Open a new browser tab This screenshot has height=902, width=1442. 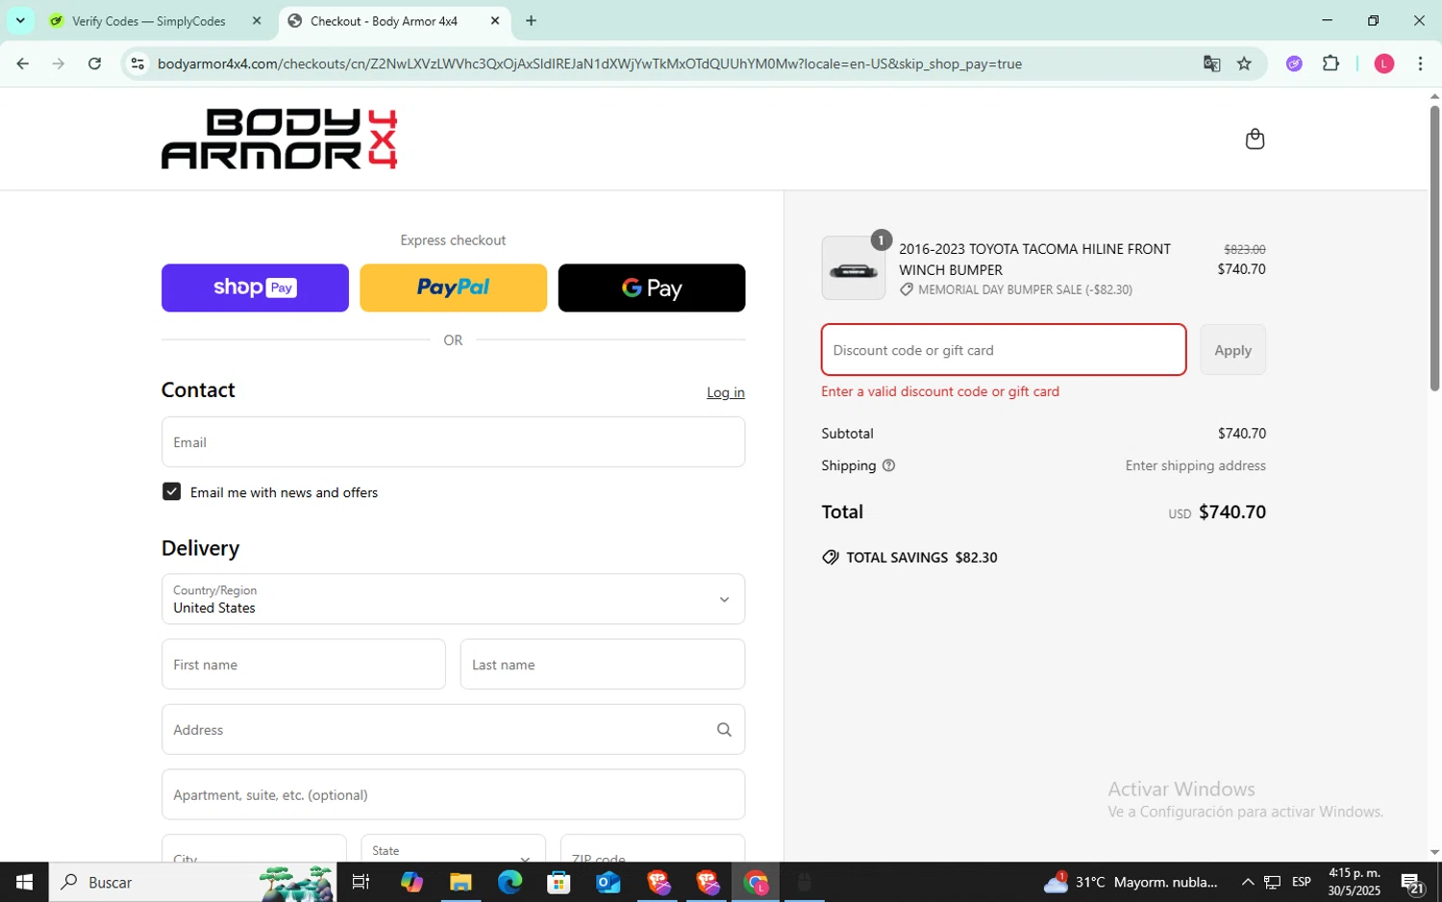(x=531, y=20)
